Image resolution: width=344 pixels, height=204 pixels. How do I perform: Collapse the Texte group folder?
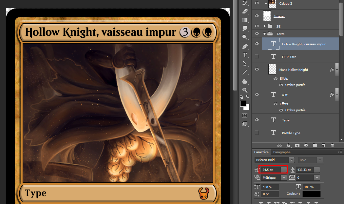click(265, 34)
